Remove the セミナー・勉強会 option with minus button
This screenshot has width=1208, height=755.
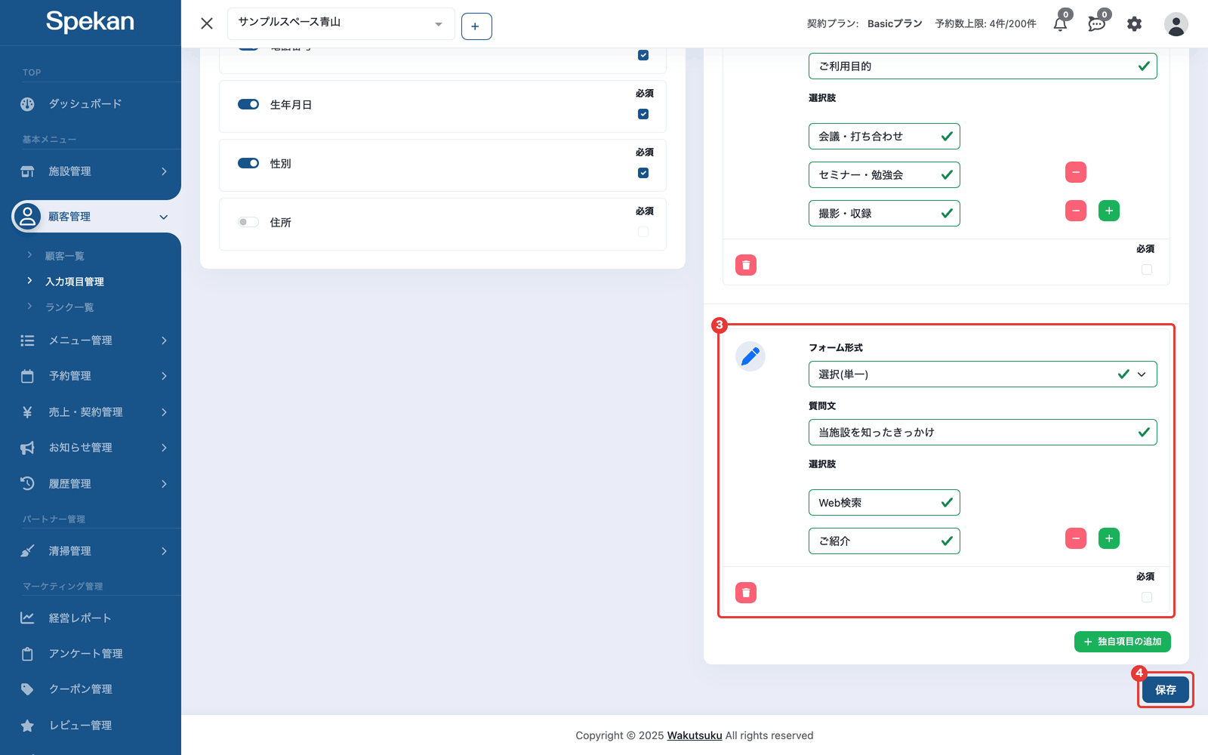[x=1076, y=172]
